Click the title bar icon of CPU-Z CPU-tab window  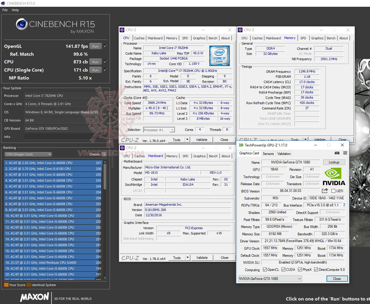(122, 30)
